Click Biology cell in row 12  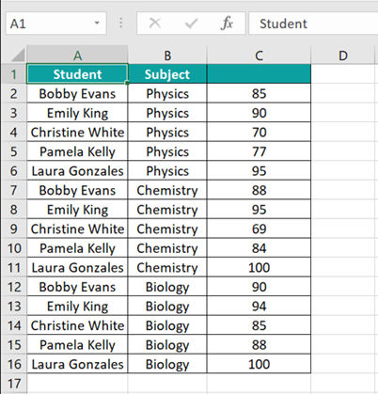click(x=167, y=287)
